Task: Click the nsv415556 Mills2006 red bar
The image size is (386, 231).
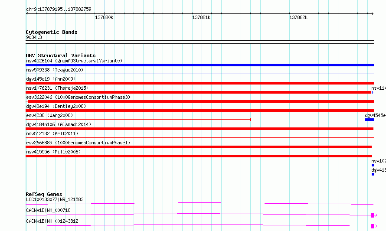Action: click(199, 156)
